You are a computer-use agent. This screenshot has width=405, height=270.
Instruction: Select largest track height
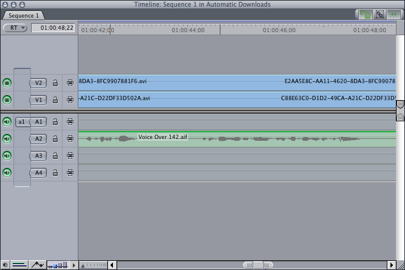click(65, 265)
